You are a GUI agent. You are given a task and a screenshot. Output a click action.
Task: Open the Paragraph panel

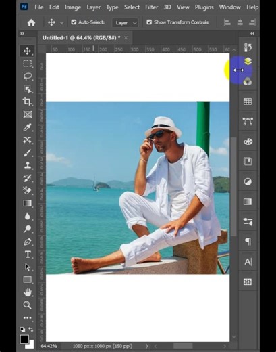click(248, 242)
